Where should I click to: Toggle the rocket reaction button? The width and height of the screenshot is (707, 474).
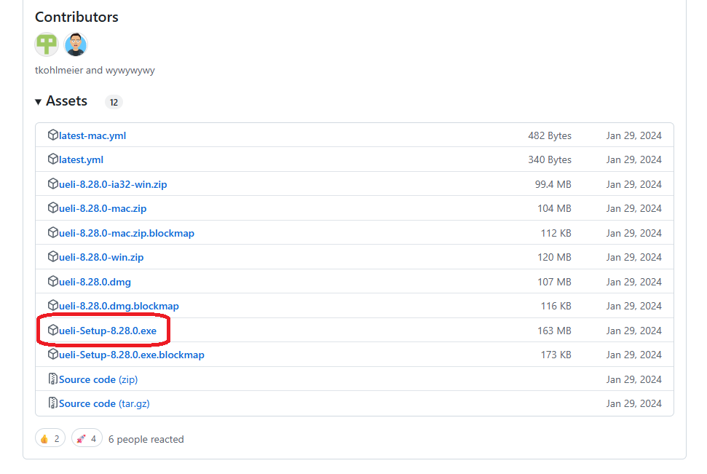[87, 438]
